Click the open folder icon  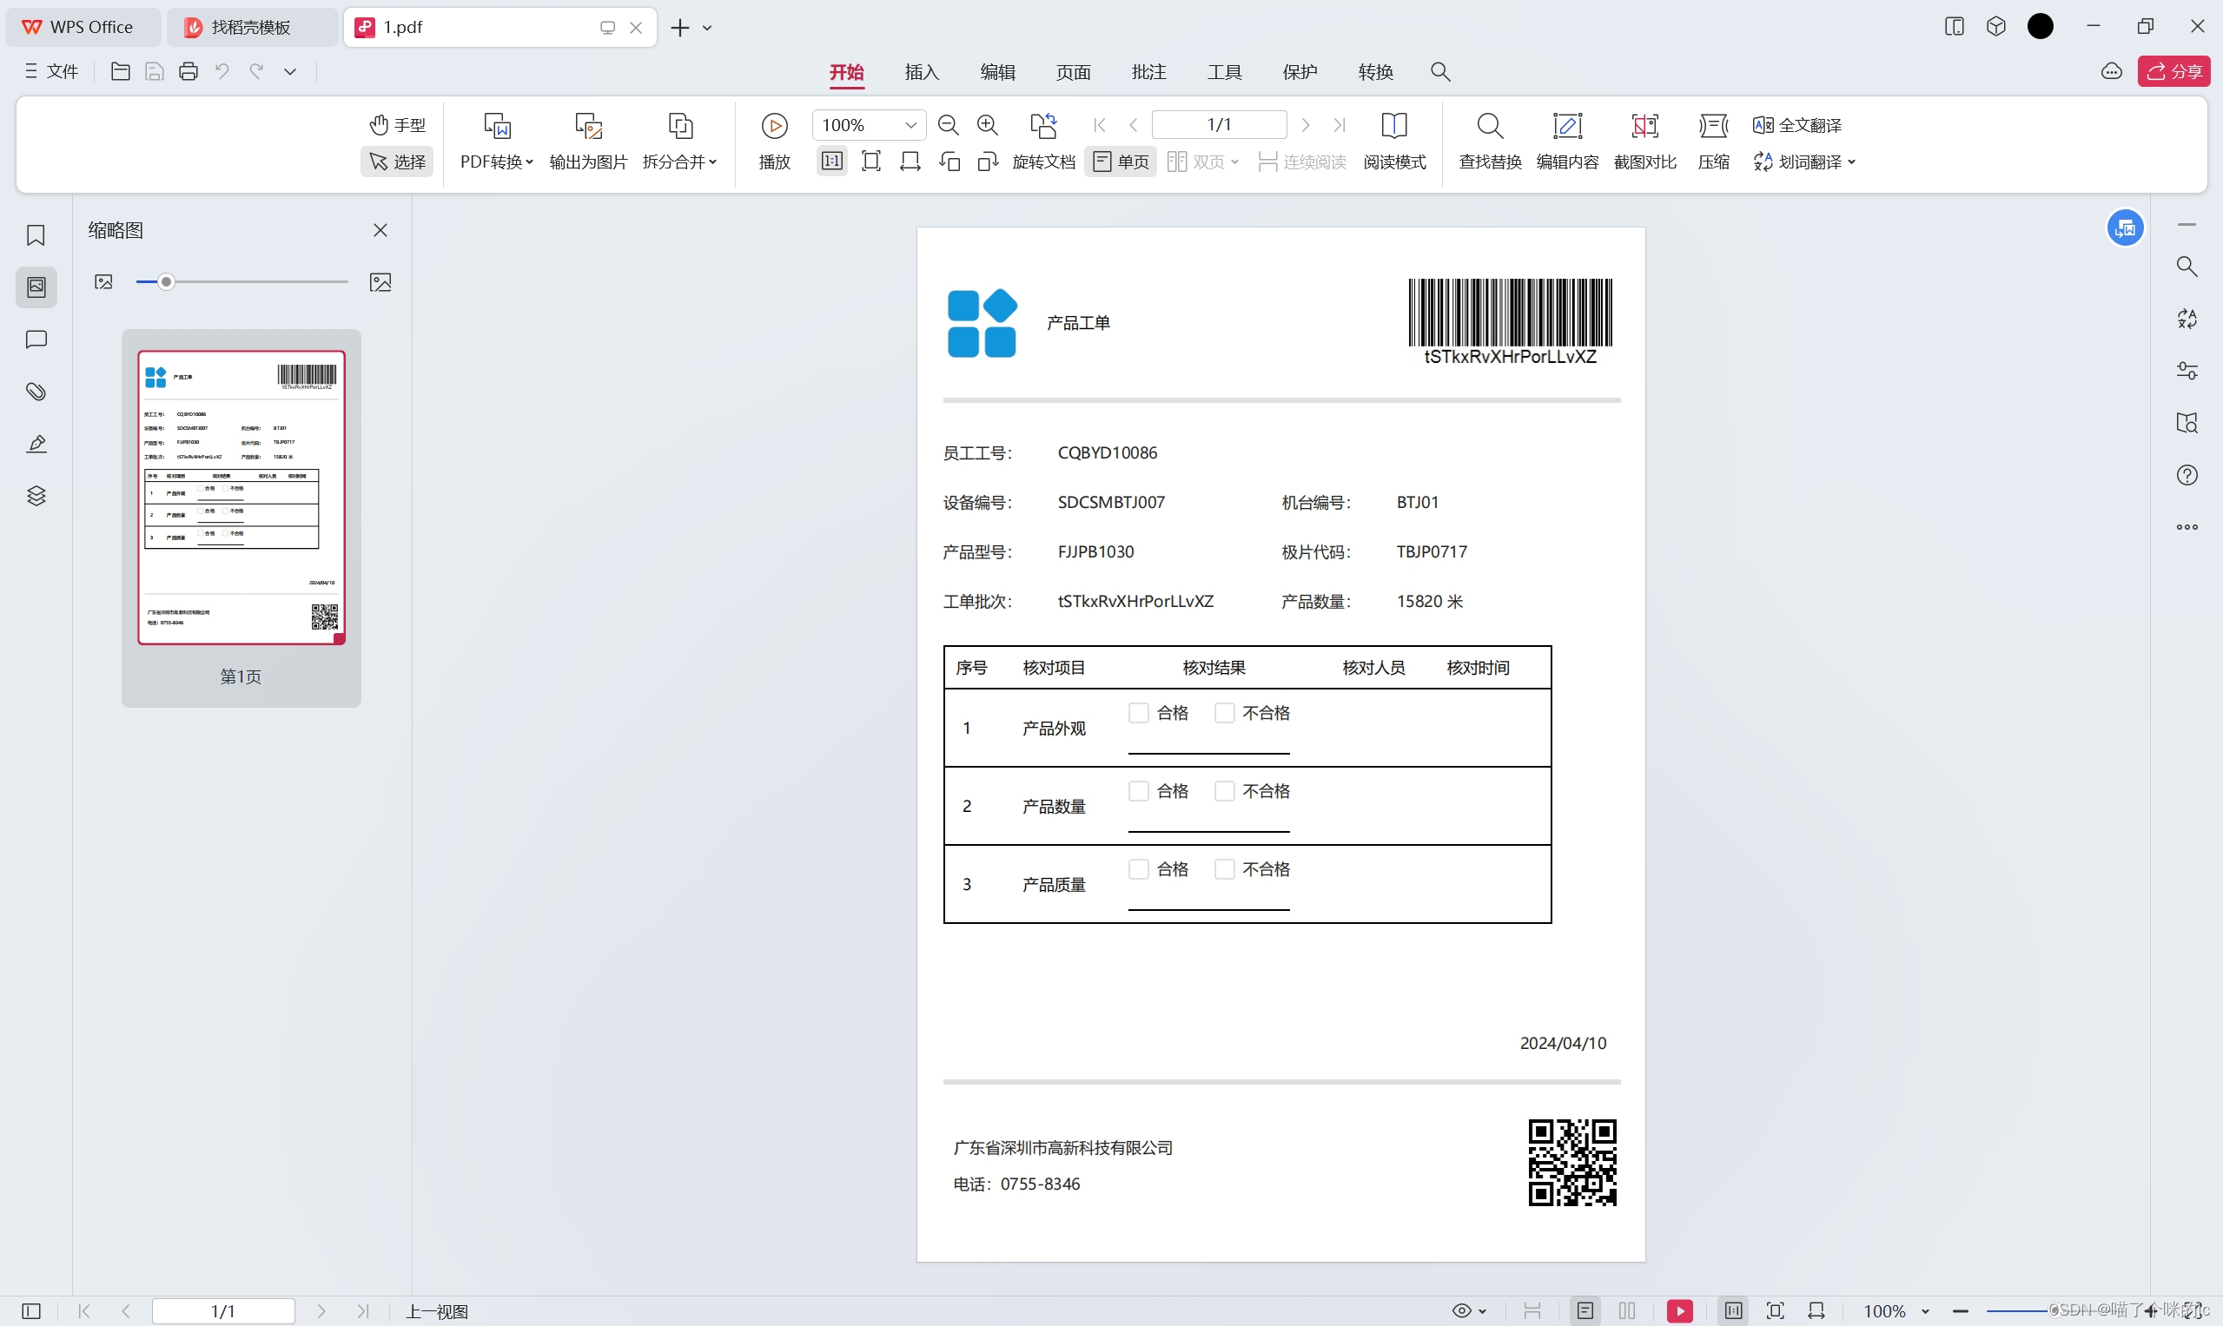click(121, 71)
